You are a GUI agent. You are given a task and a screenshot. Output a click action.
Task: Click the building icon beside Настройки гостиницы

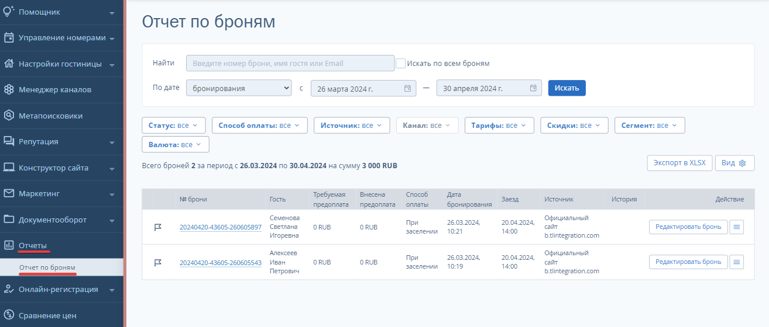pos(9,64)
